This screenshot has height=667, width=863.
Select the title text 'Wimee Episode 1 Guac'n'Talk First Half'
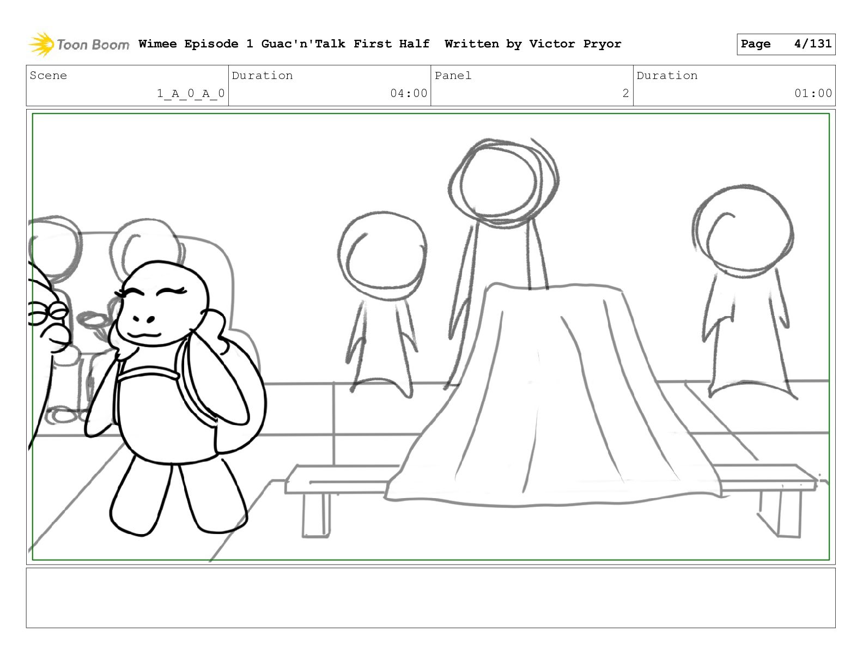(x=284, y=44)
